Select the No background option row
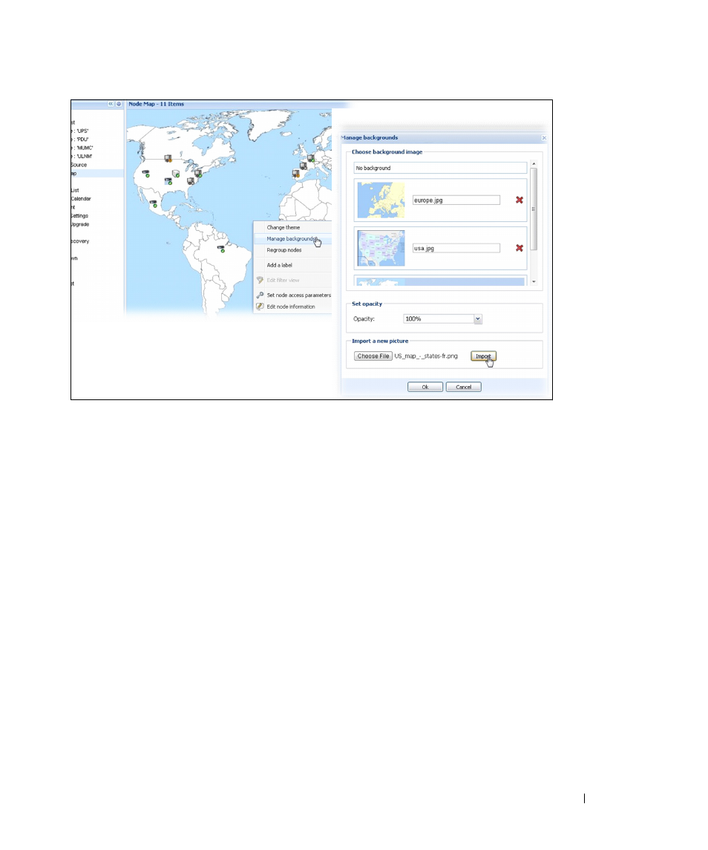 point(440,168)
